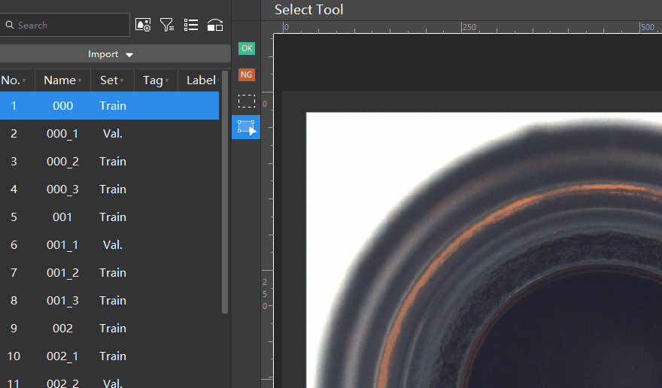Viewport: 662px width, 388px height.
Task: Sort by the No. column header
Action: coord(11,80)
